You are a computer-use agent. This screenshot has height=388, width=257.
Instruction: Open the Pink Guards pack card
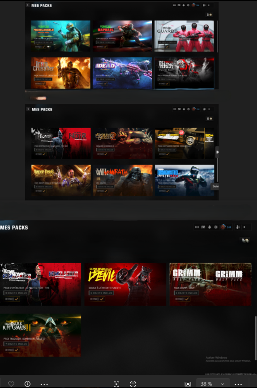pos(184,36)
